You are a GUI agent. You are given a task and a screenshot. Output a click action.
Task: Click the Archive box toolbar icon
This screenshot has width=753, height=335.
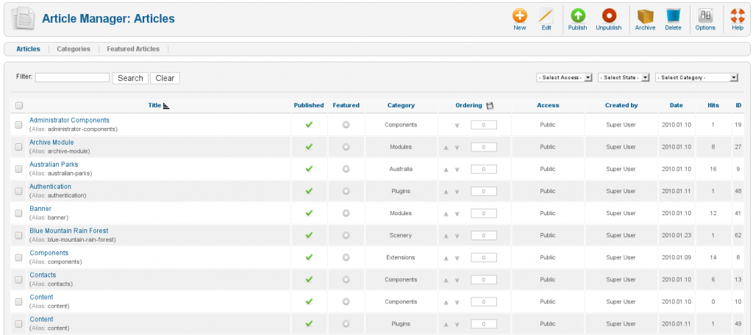645,16
